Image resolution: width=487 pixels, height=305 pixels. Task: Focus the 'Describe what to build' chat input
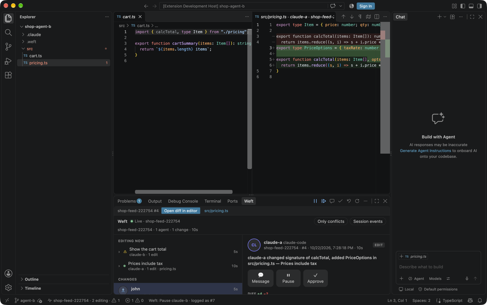pos(438,267)
